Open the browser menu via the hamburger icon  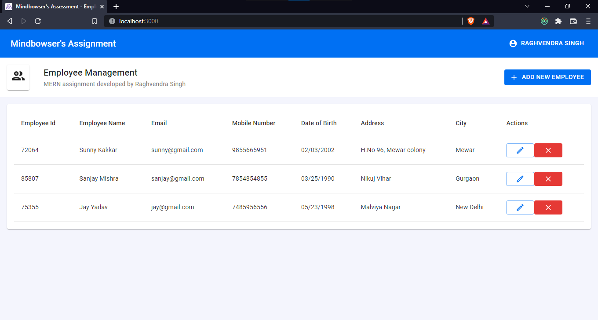tap(588, 21)
